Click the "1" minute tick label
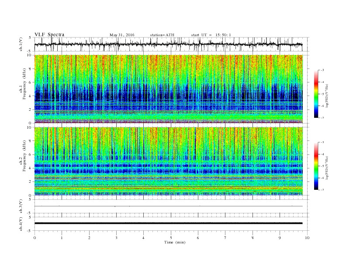 click(x=62, y=238)
